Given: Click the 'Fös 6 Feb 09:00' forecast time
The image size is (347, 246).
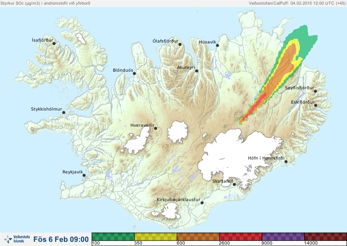Looking at the screenshot, I should 61,239.
